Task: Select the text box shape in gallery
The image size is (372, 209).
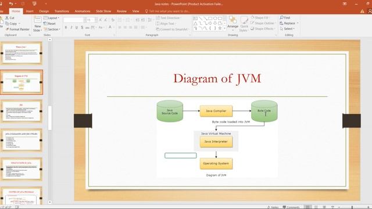Action: coord(195,18)
